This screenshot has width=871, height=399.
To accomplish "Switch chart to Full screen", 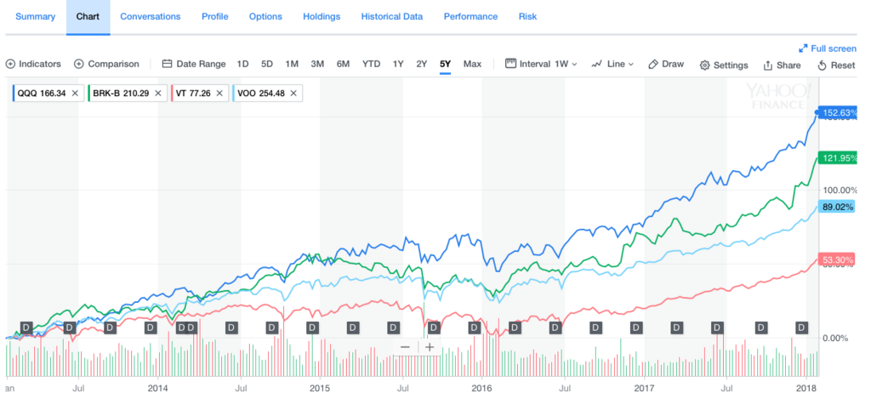I will pos(828,48).
